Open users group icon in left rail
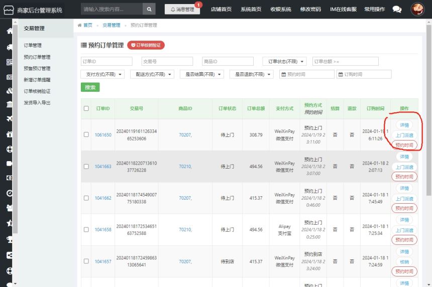 (x=10, y=208)
